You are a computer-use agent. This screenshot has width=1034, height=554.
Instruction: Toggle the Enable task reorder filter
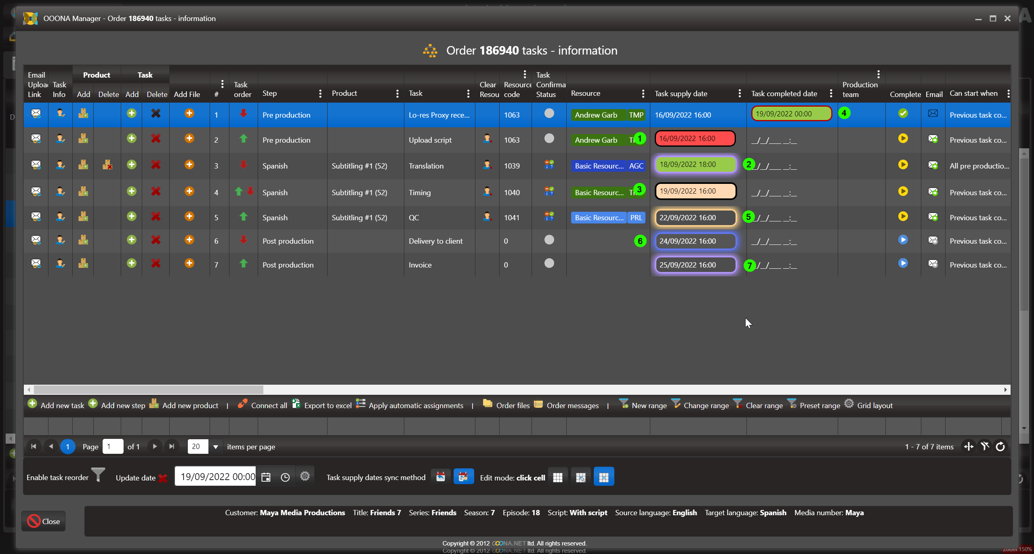(x=98, y=475)
